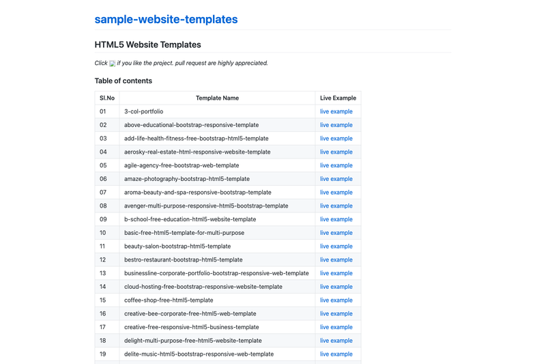Open live example for bestro-restaurant template
This screenshot has height=364, width=546.
point(336,260)
